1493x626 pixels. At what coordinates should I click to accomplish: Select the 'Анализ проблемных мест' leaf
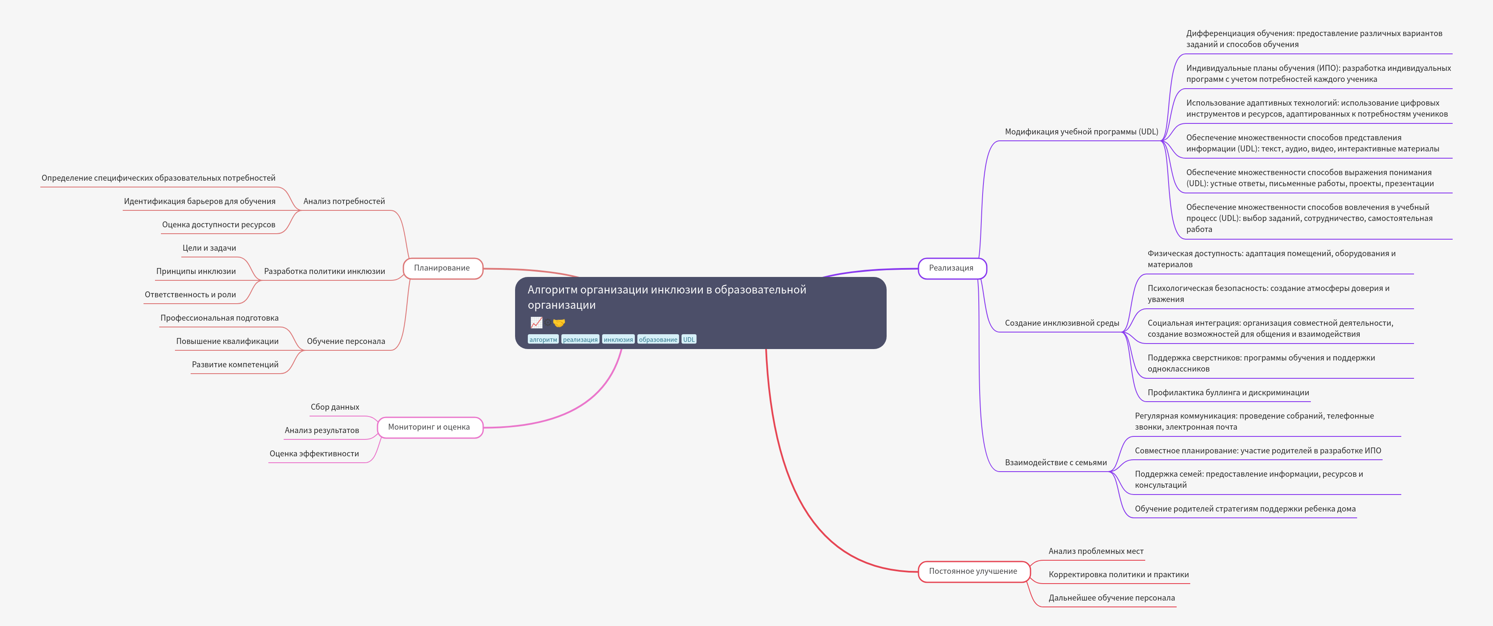click(1096, 551)
